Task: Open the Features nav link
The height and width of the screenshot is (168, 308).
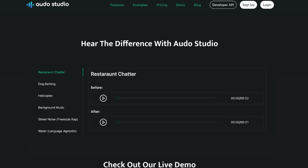Action: click(x=117, y=5)
